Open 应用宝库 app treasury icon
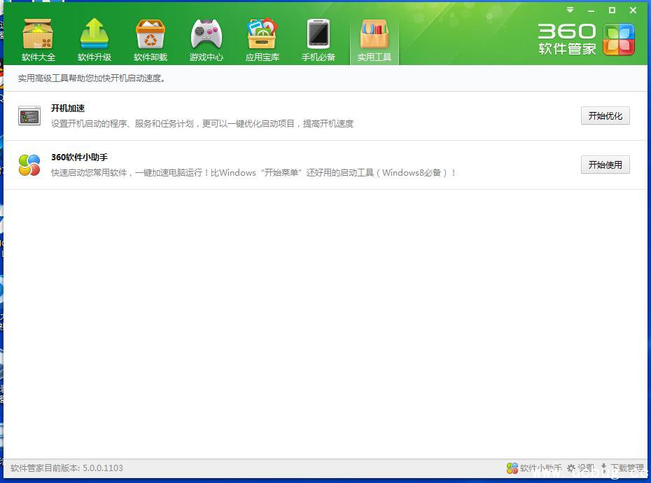 262,39
